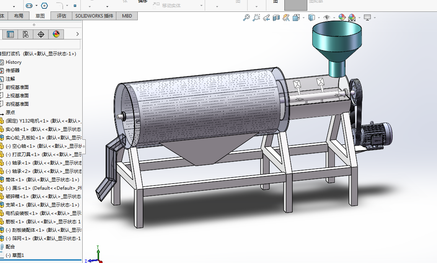
Task: Select the Straight Slot sketch tool
Action: pyautogui.click(x=29, y=6)
